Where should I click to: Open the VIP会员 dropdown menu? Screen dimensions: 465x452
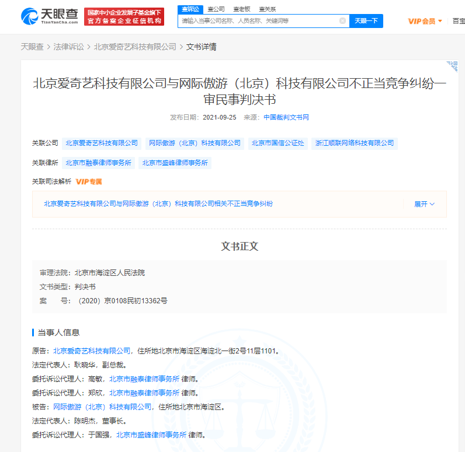point(425,21)
